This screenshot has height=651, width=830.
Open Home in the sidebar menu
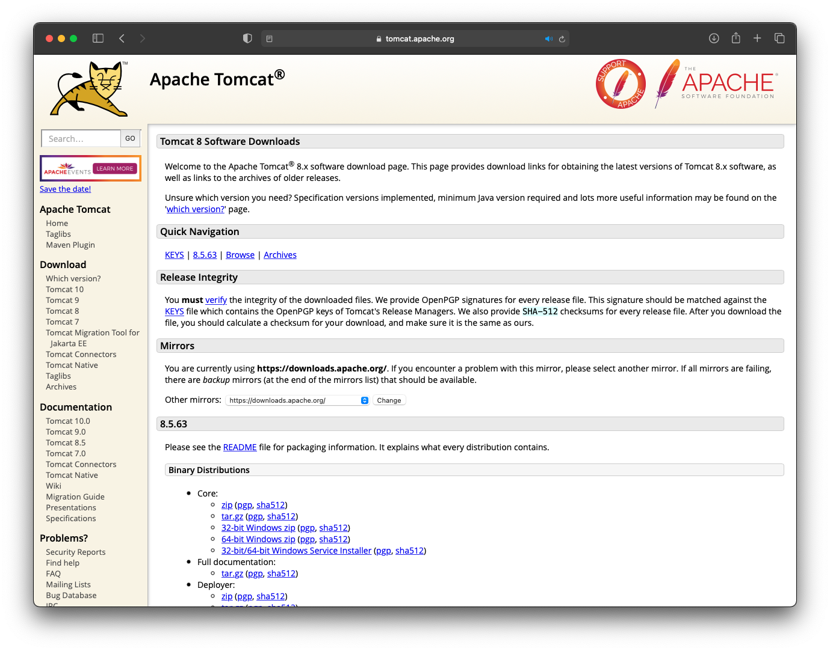[57, 223]
